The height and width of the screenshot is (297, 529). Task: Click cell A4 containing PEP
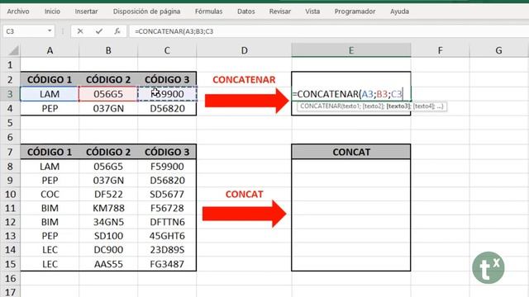(x=50, y=108)
